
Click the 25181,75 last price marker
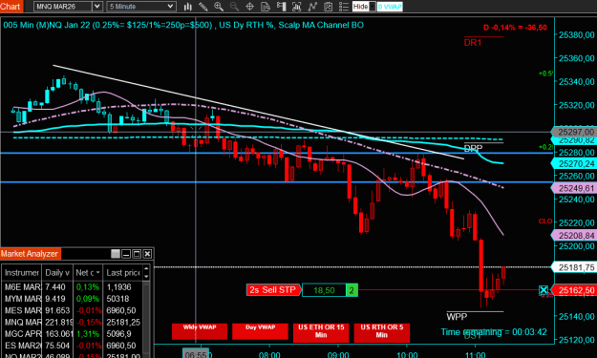(x=574, y=267)
